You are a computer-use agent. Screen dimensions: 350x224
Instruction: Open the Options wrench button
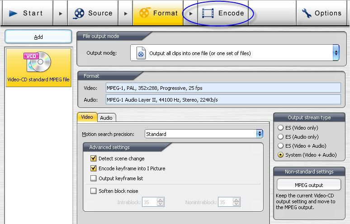322,13
